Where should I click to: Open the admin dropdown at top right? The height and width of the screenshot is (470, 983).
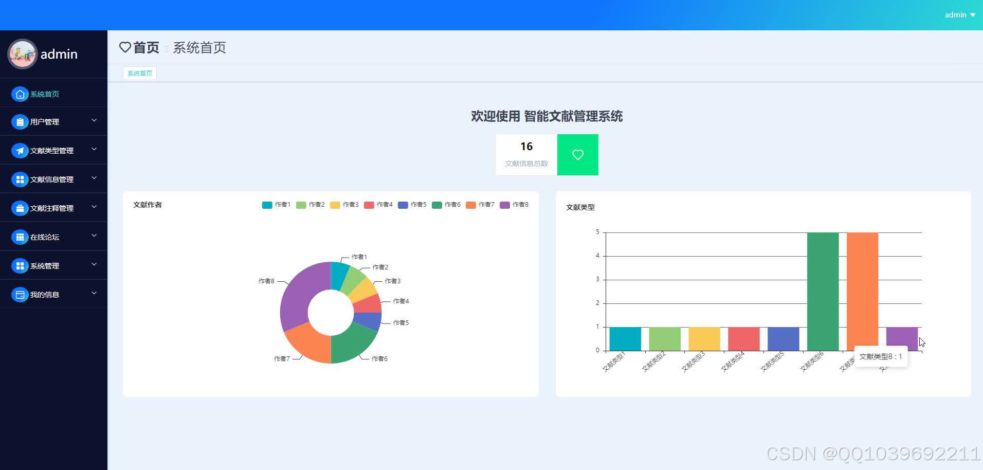(959, 14)
